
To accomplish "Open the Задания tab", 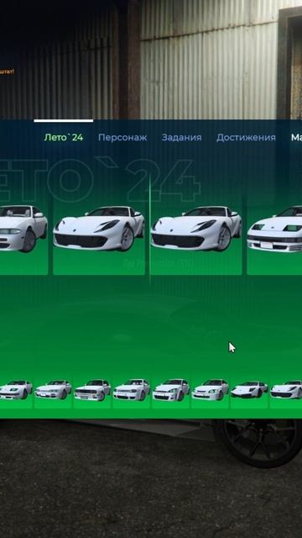I will coord(181,138).
